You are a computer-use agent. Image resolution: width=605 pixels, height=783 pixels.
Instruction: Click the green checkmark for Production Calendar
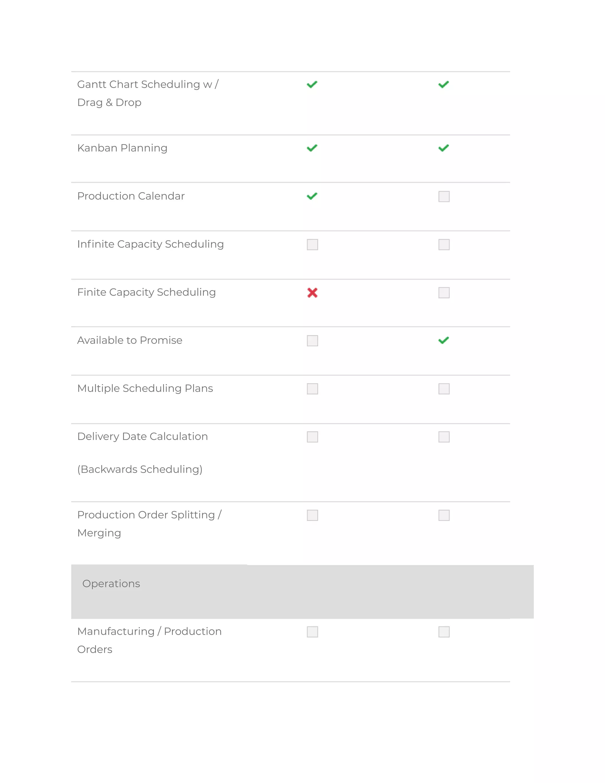(312, 196)
